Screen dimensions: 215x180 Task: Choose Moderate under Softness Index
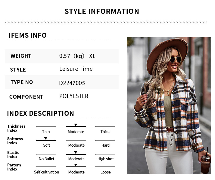[76, 145]
